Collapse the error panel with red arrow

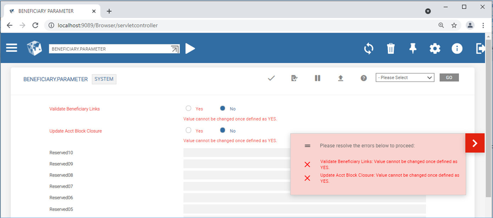[475, 143]
